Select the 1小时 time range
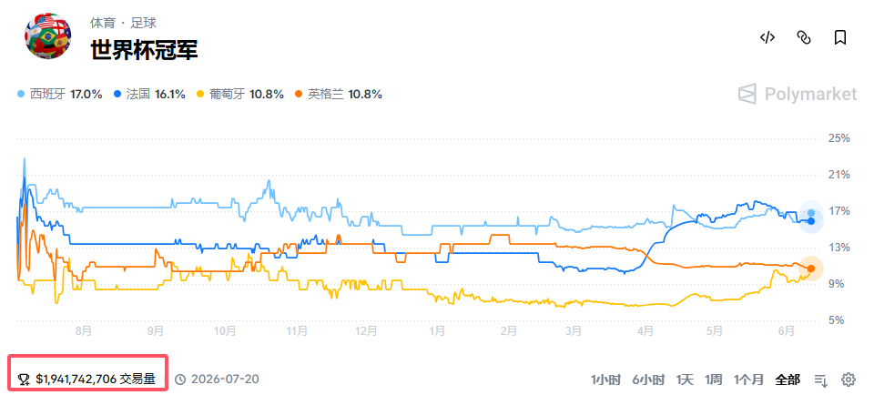The image size is (874, 395). pos(606,380)
